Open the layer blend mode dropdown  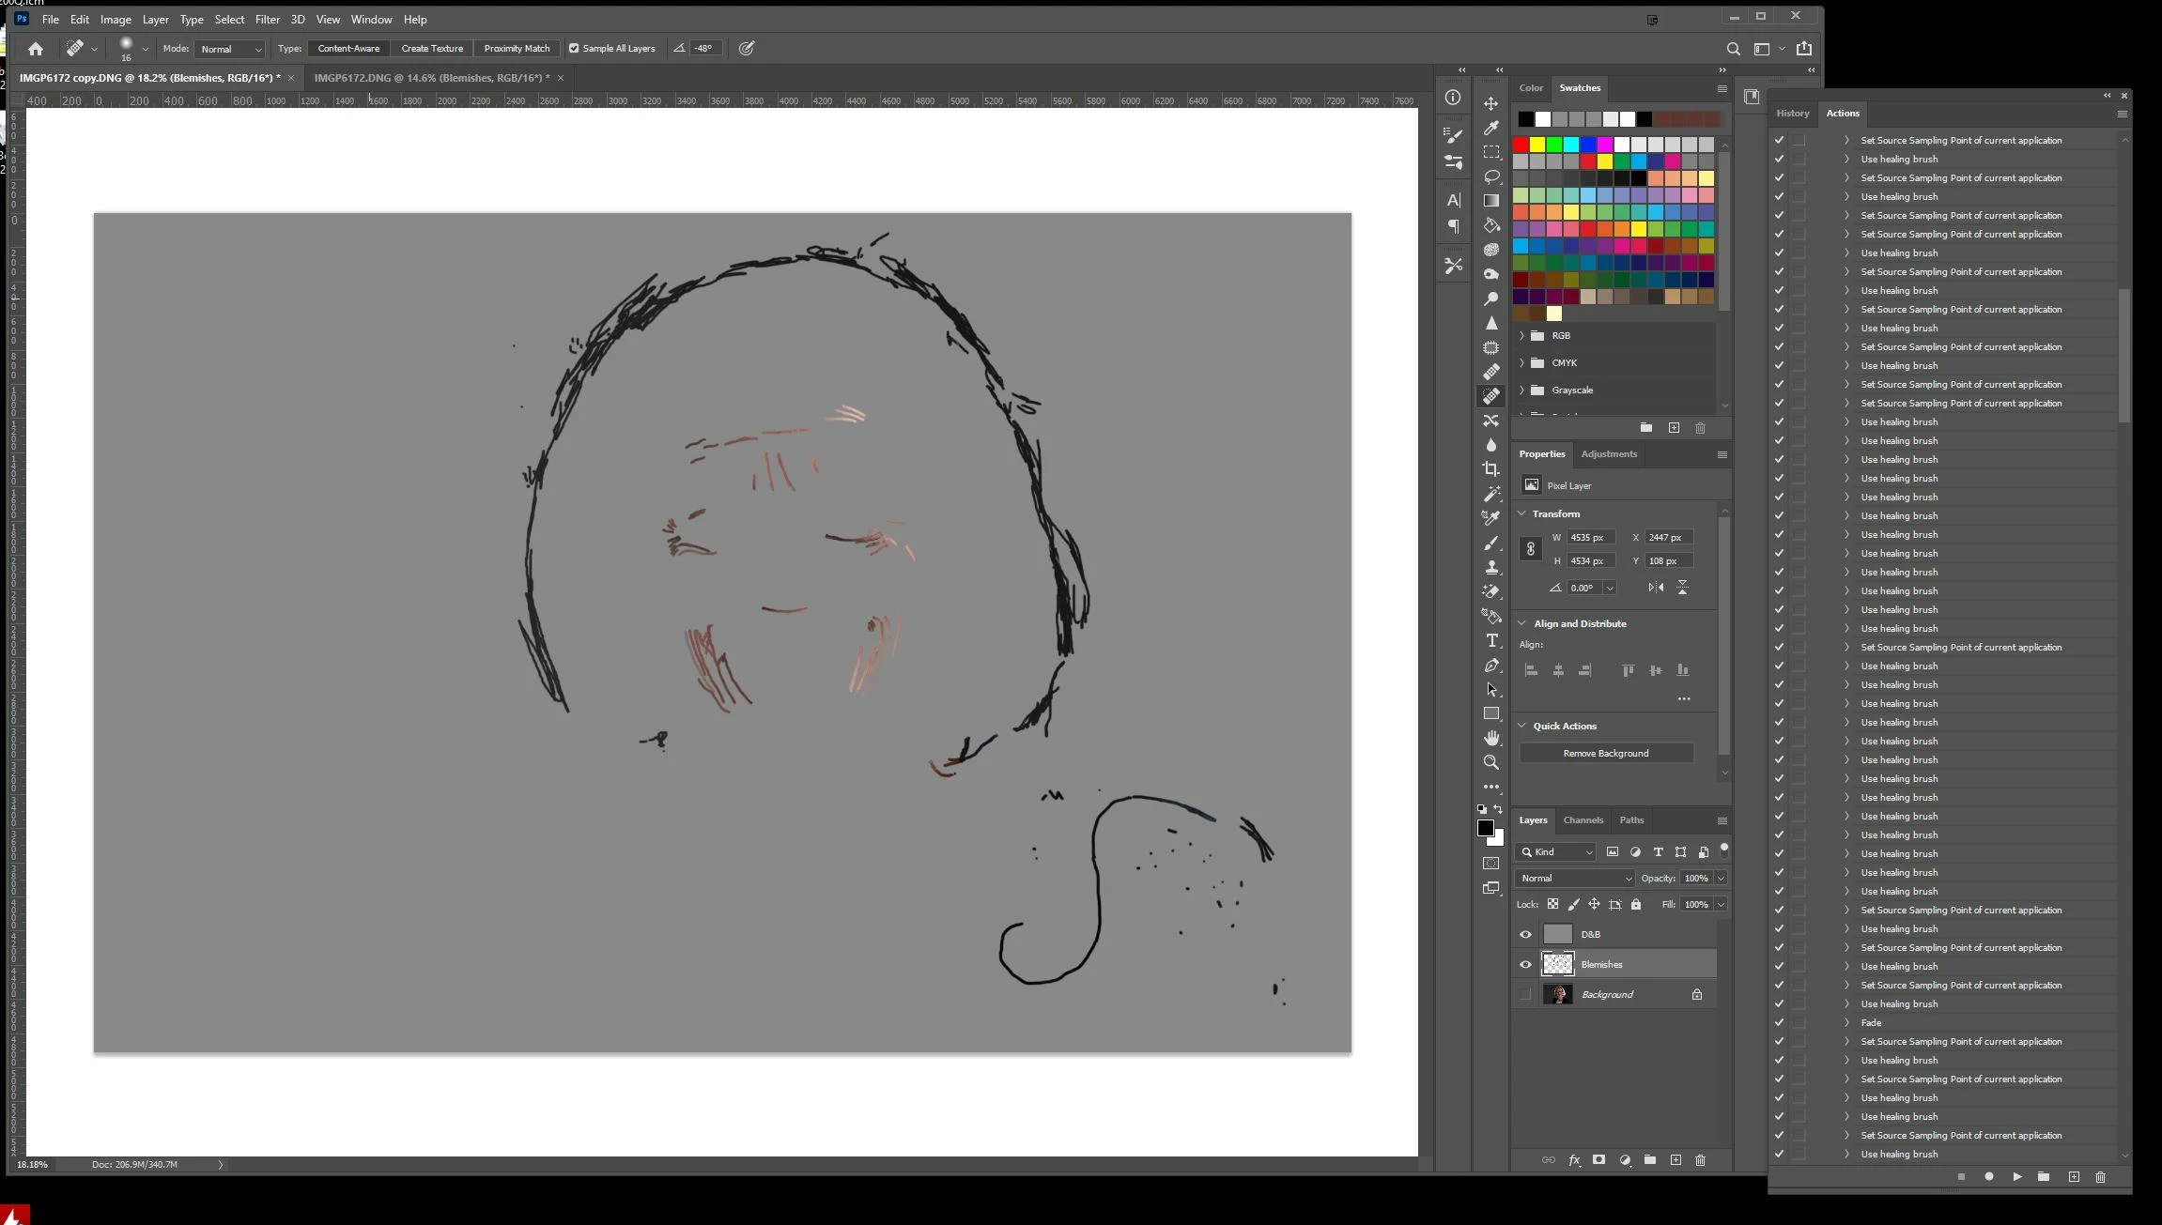pyautogui.click(x=1574, y=879)
